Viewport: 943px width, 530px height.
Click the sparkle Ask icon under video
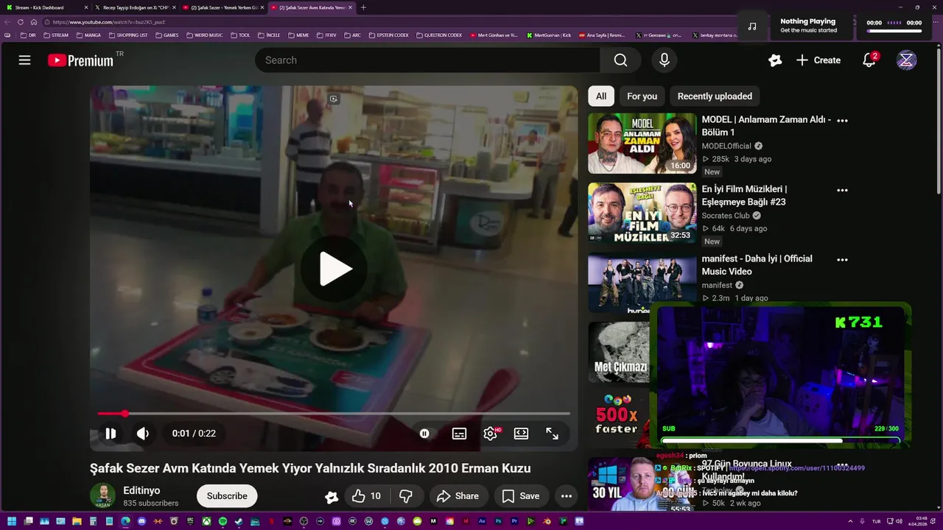[x=332, y=497]
